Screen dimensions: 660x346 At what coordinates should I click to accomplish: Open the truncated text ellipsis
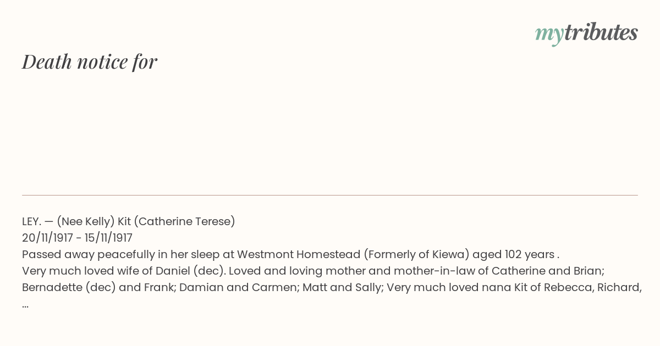click(25, 306)
